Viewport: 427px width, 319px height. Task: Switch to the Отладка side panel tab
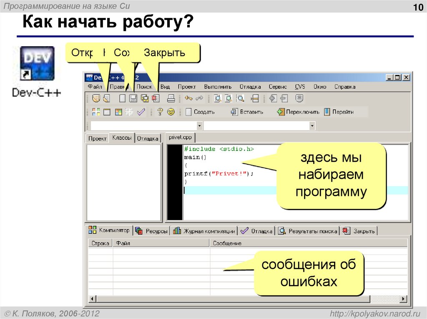point(148,138)
